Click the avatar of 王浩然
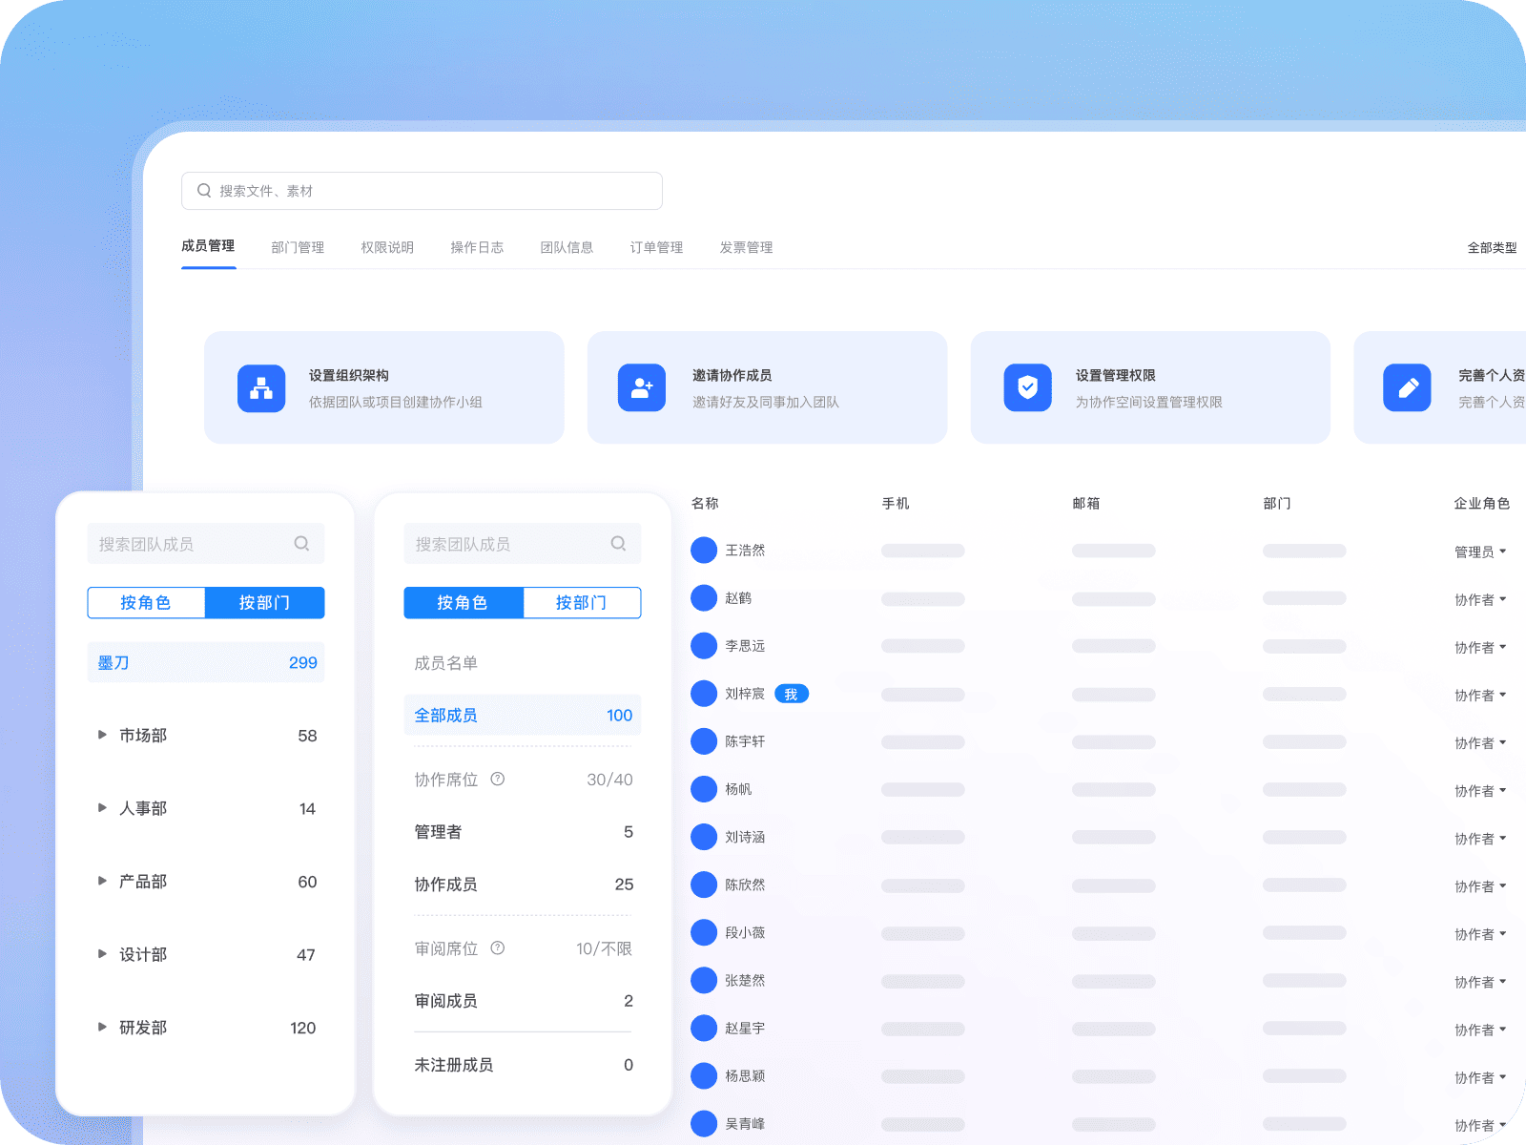Screen dimensions: 1526x1145 click(704, 551)
